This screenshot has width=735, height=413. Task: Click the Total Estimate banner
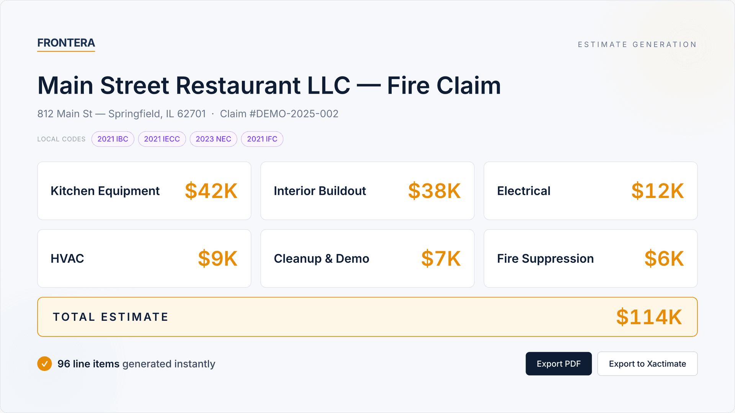pyautogui.click(x=367, y=317)
